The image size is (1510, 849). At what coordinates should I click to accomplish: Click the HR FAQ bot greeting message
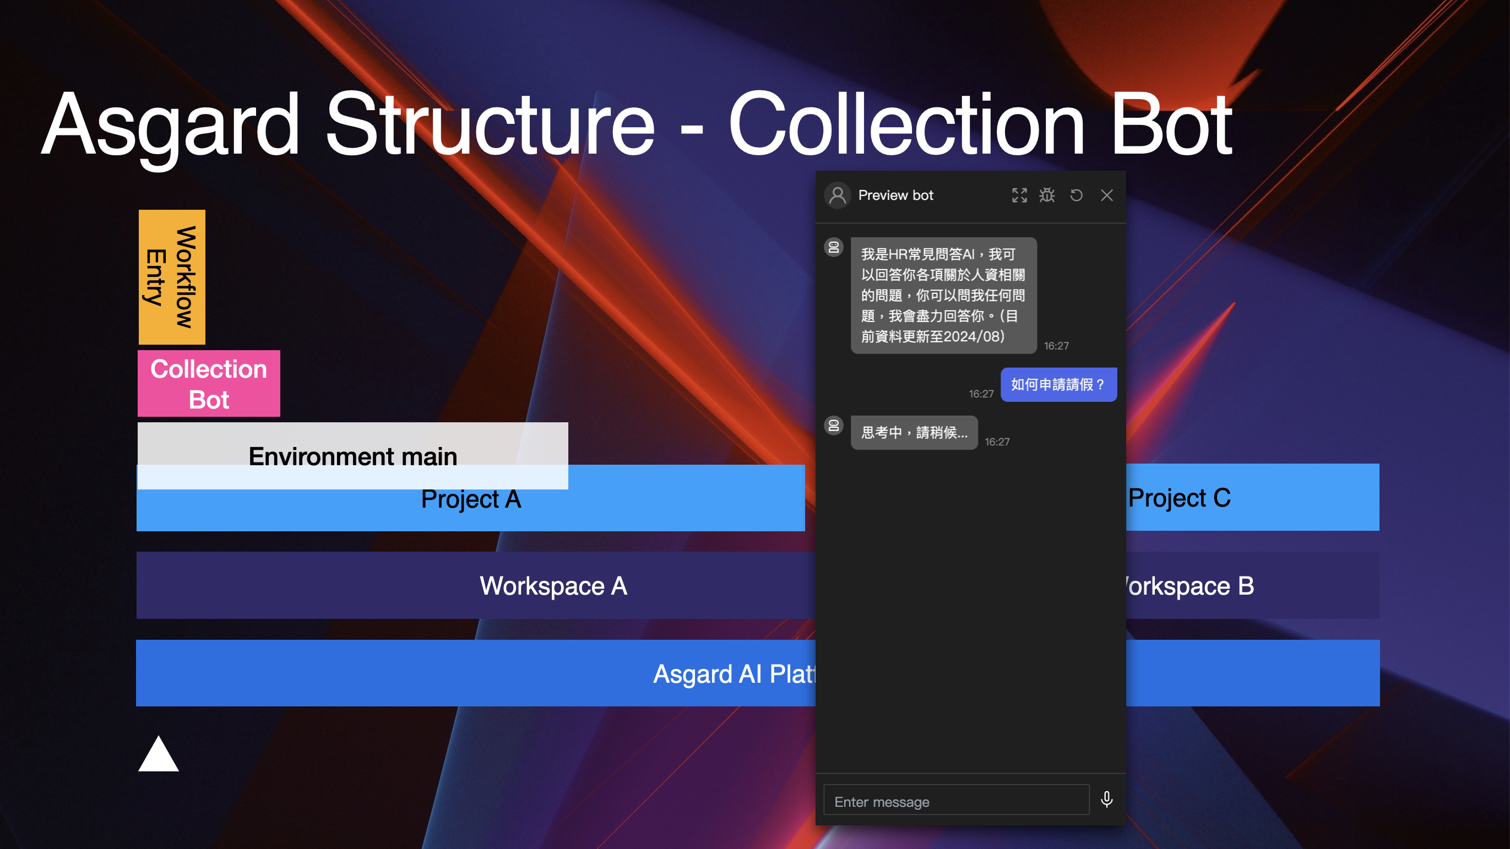click(x=943, y=295)
